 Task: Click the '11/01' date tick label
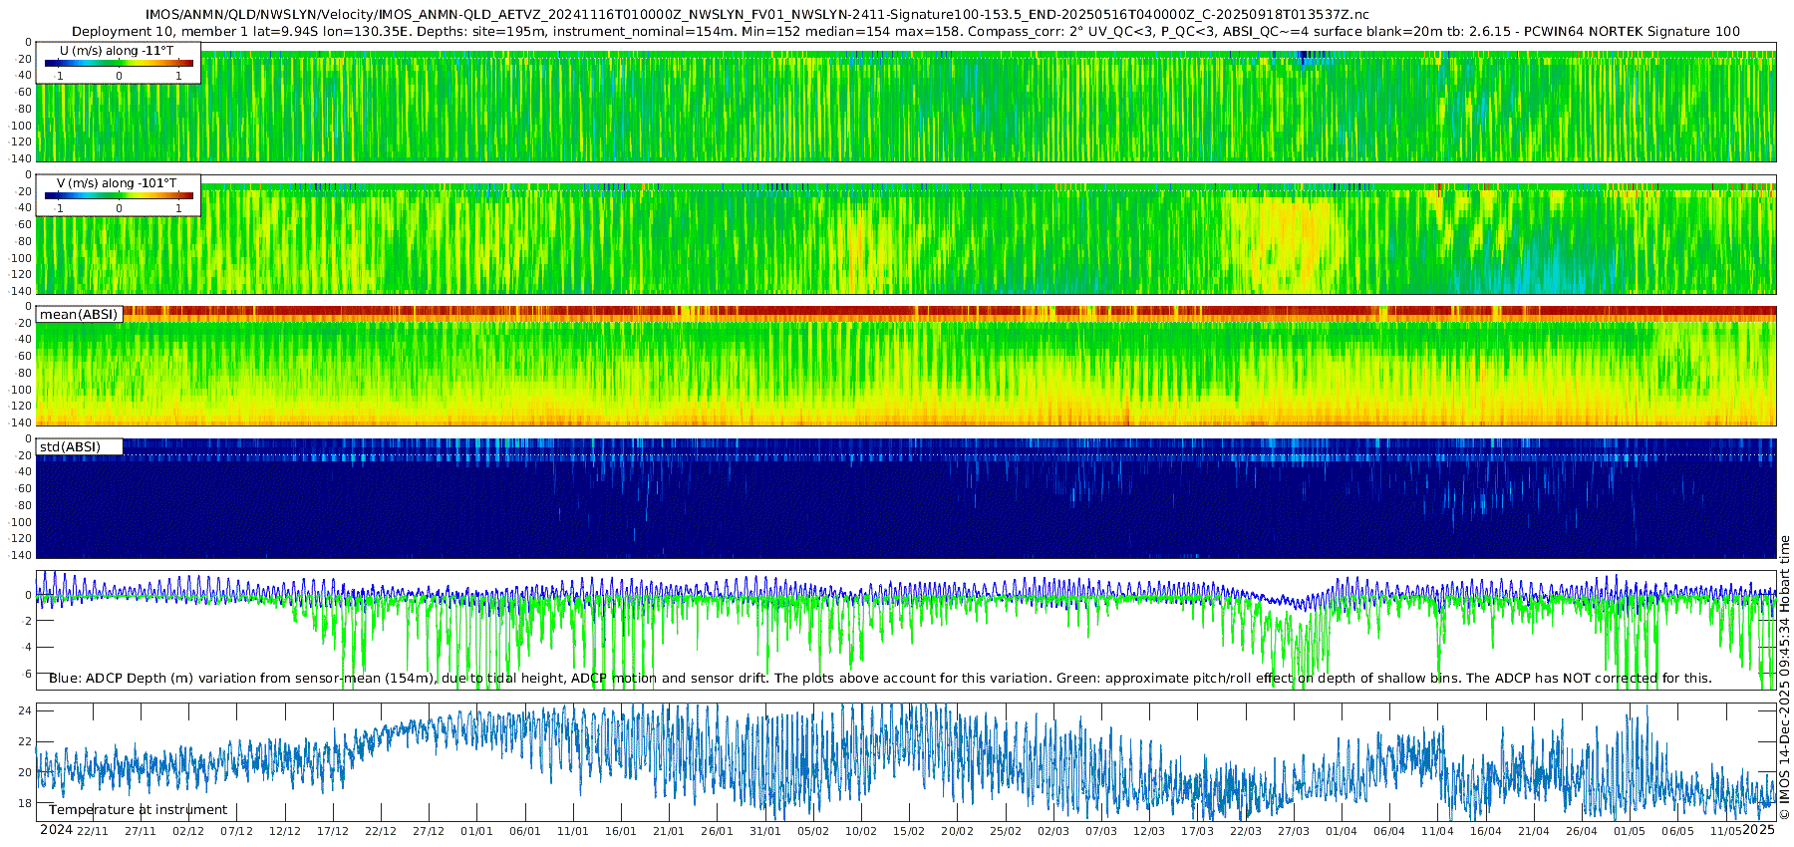click(x=573, y=831)
